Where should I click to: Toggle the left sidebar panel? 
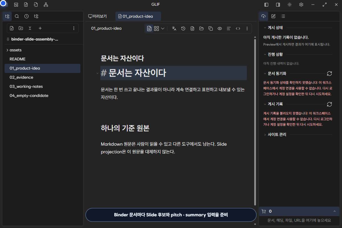[266, 5]
